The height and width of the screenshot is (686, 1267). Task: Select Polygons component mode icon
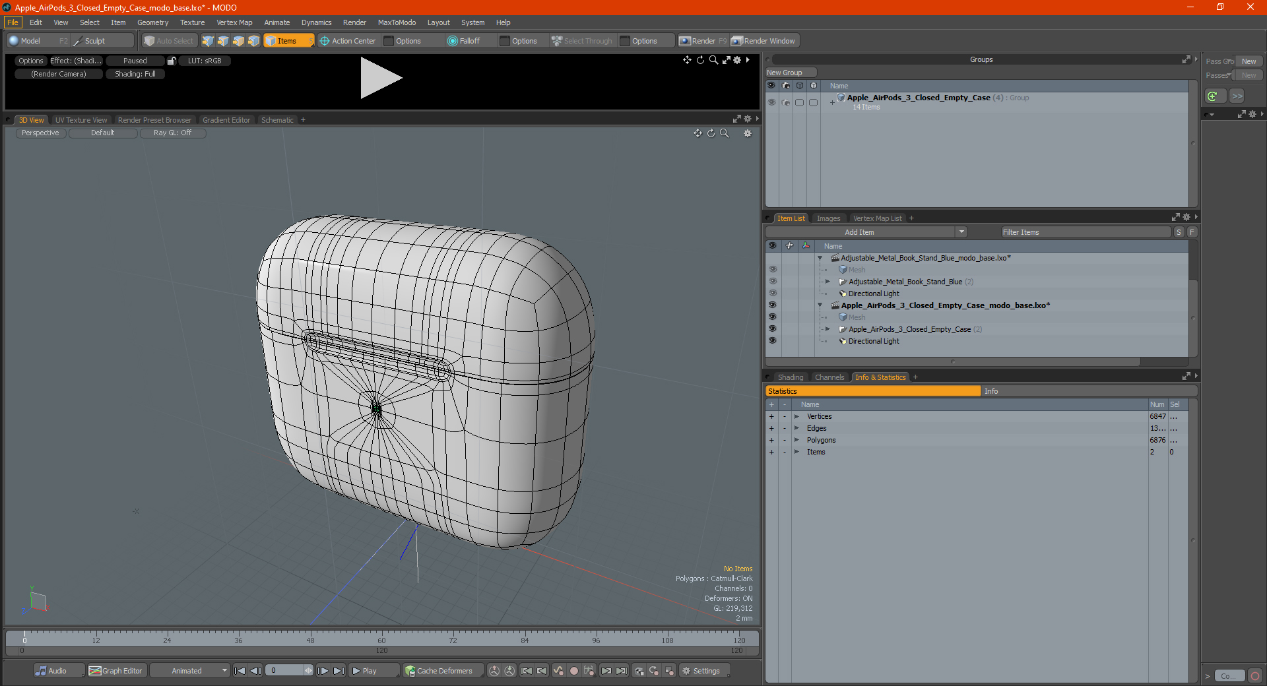(238, 41)
